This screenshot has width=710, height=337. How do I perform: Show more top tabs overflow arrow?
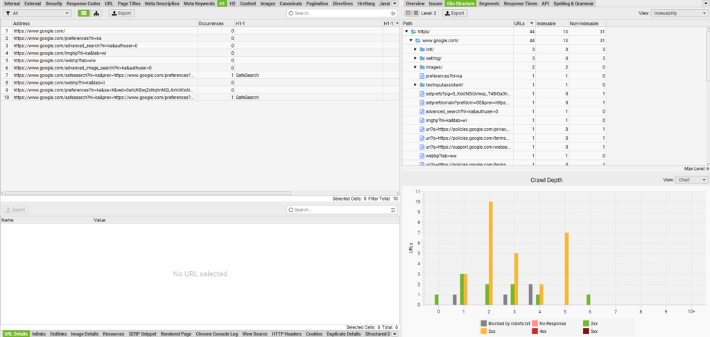pos(394,3)
